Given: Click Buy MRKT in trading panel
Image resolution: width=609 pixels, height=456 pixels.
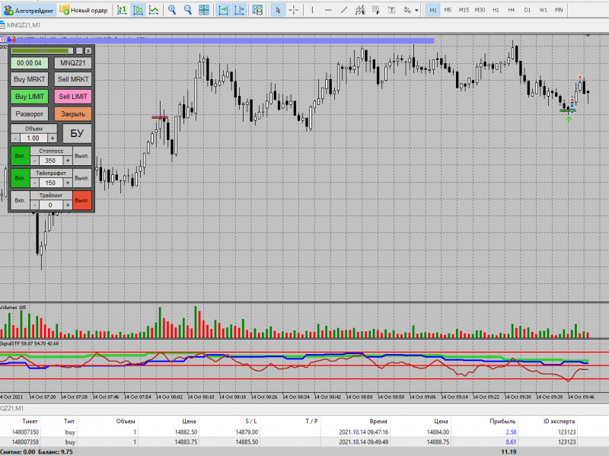Looking at the screenshot, I should tap(30, 79).
